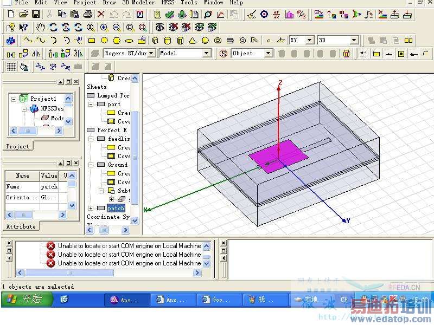The width and height of the screenshot is (434, 325).
Task: Toggle the grid snap mode icon
Action: coord(363,54)
